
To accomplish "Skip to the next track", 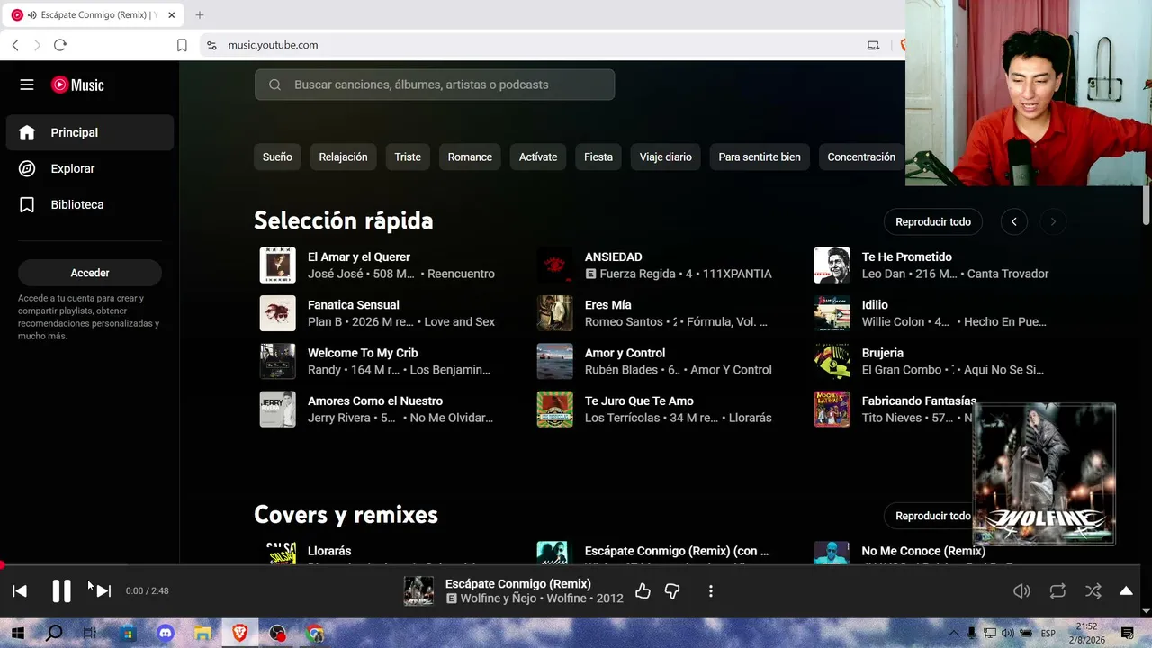I will 103,590.
